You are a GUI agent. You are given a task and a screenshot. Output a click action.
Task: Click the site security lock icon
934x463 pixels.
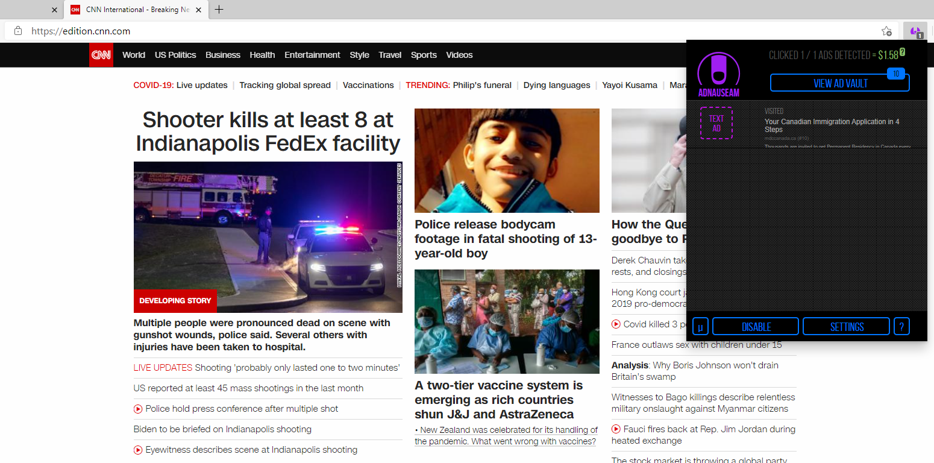(18, 31)
